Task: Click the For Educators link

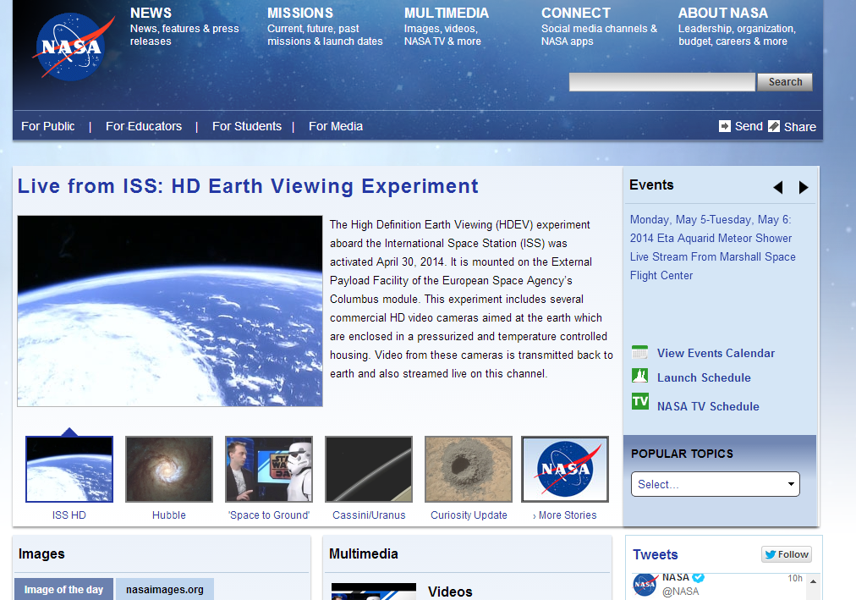Action: (x=144, y=126)
